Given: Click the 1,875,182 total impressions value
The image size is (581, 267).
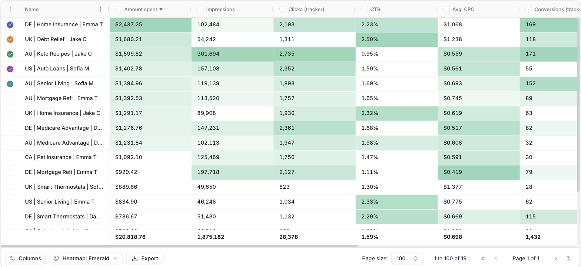Looking at the screenshot, I should pyautogui.click(x=211, y=237).
